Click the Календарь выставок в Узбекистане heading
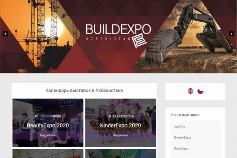 84,91
